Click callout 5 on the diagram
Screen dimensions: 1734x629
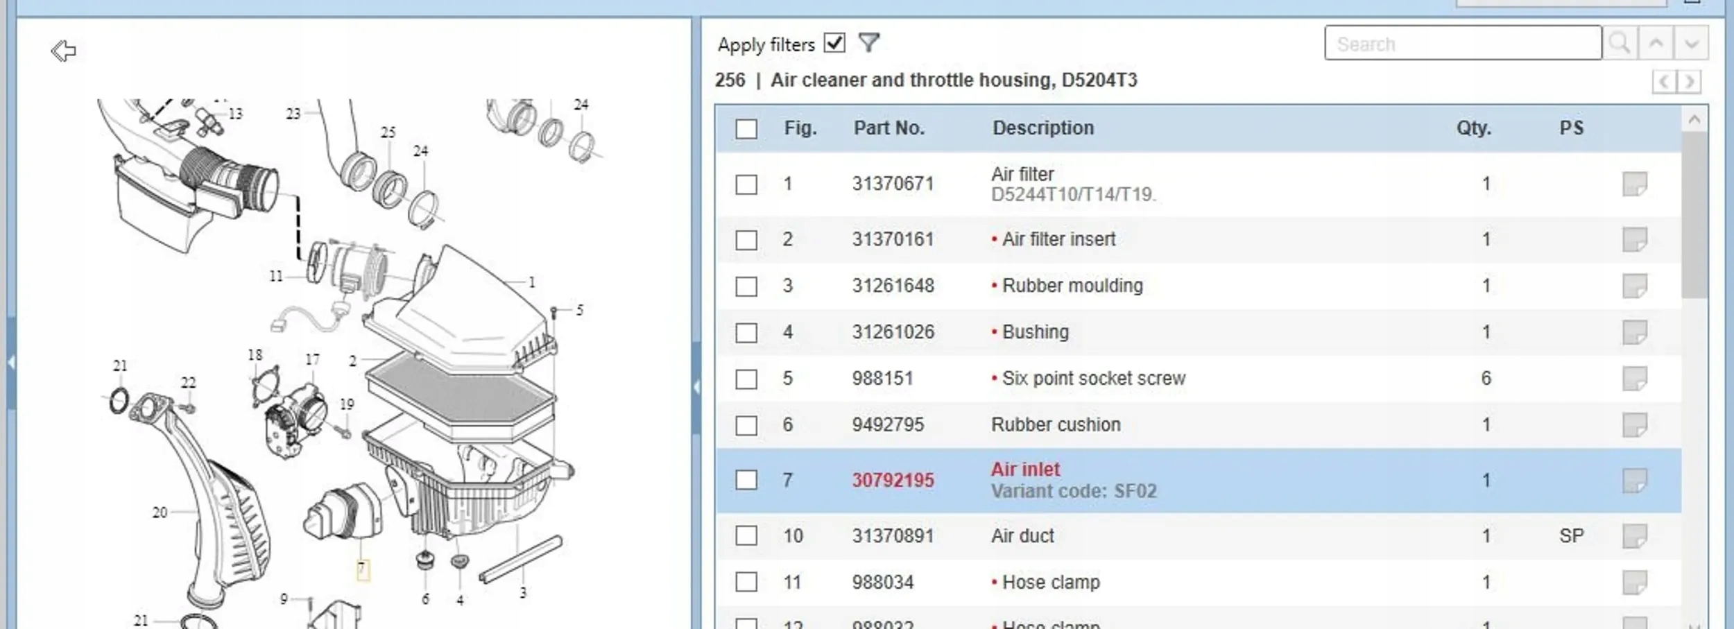tap(580, 310)
